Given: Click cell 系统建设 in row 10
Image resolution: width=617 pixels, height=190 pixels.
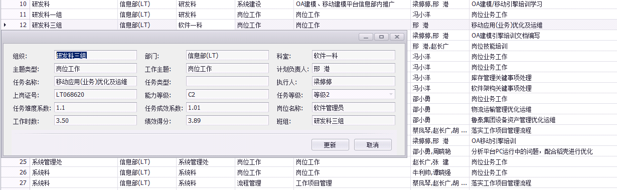Looking at the screenshot, I should coord(264,4).
